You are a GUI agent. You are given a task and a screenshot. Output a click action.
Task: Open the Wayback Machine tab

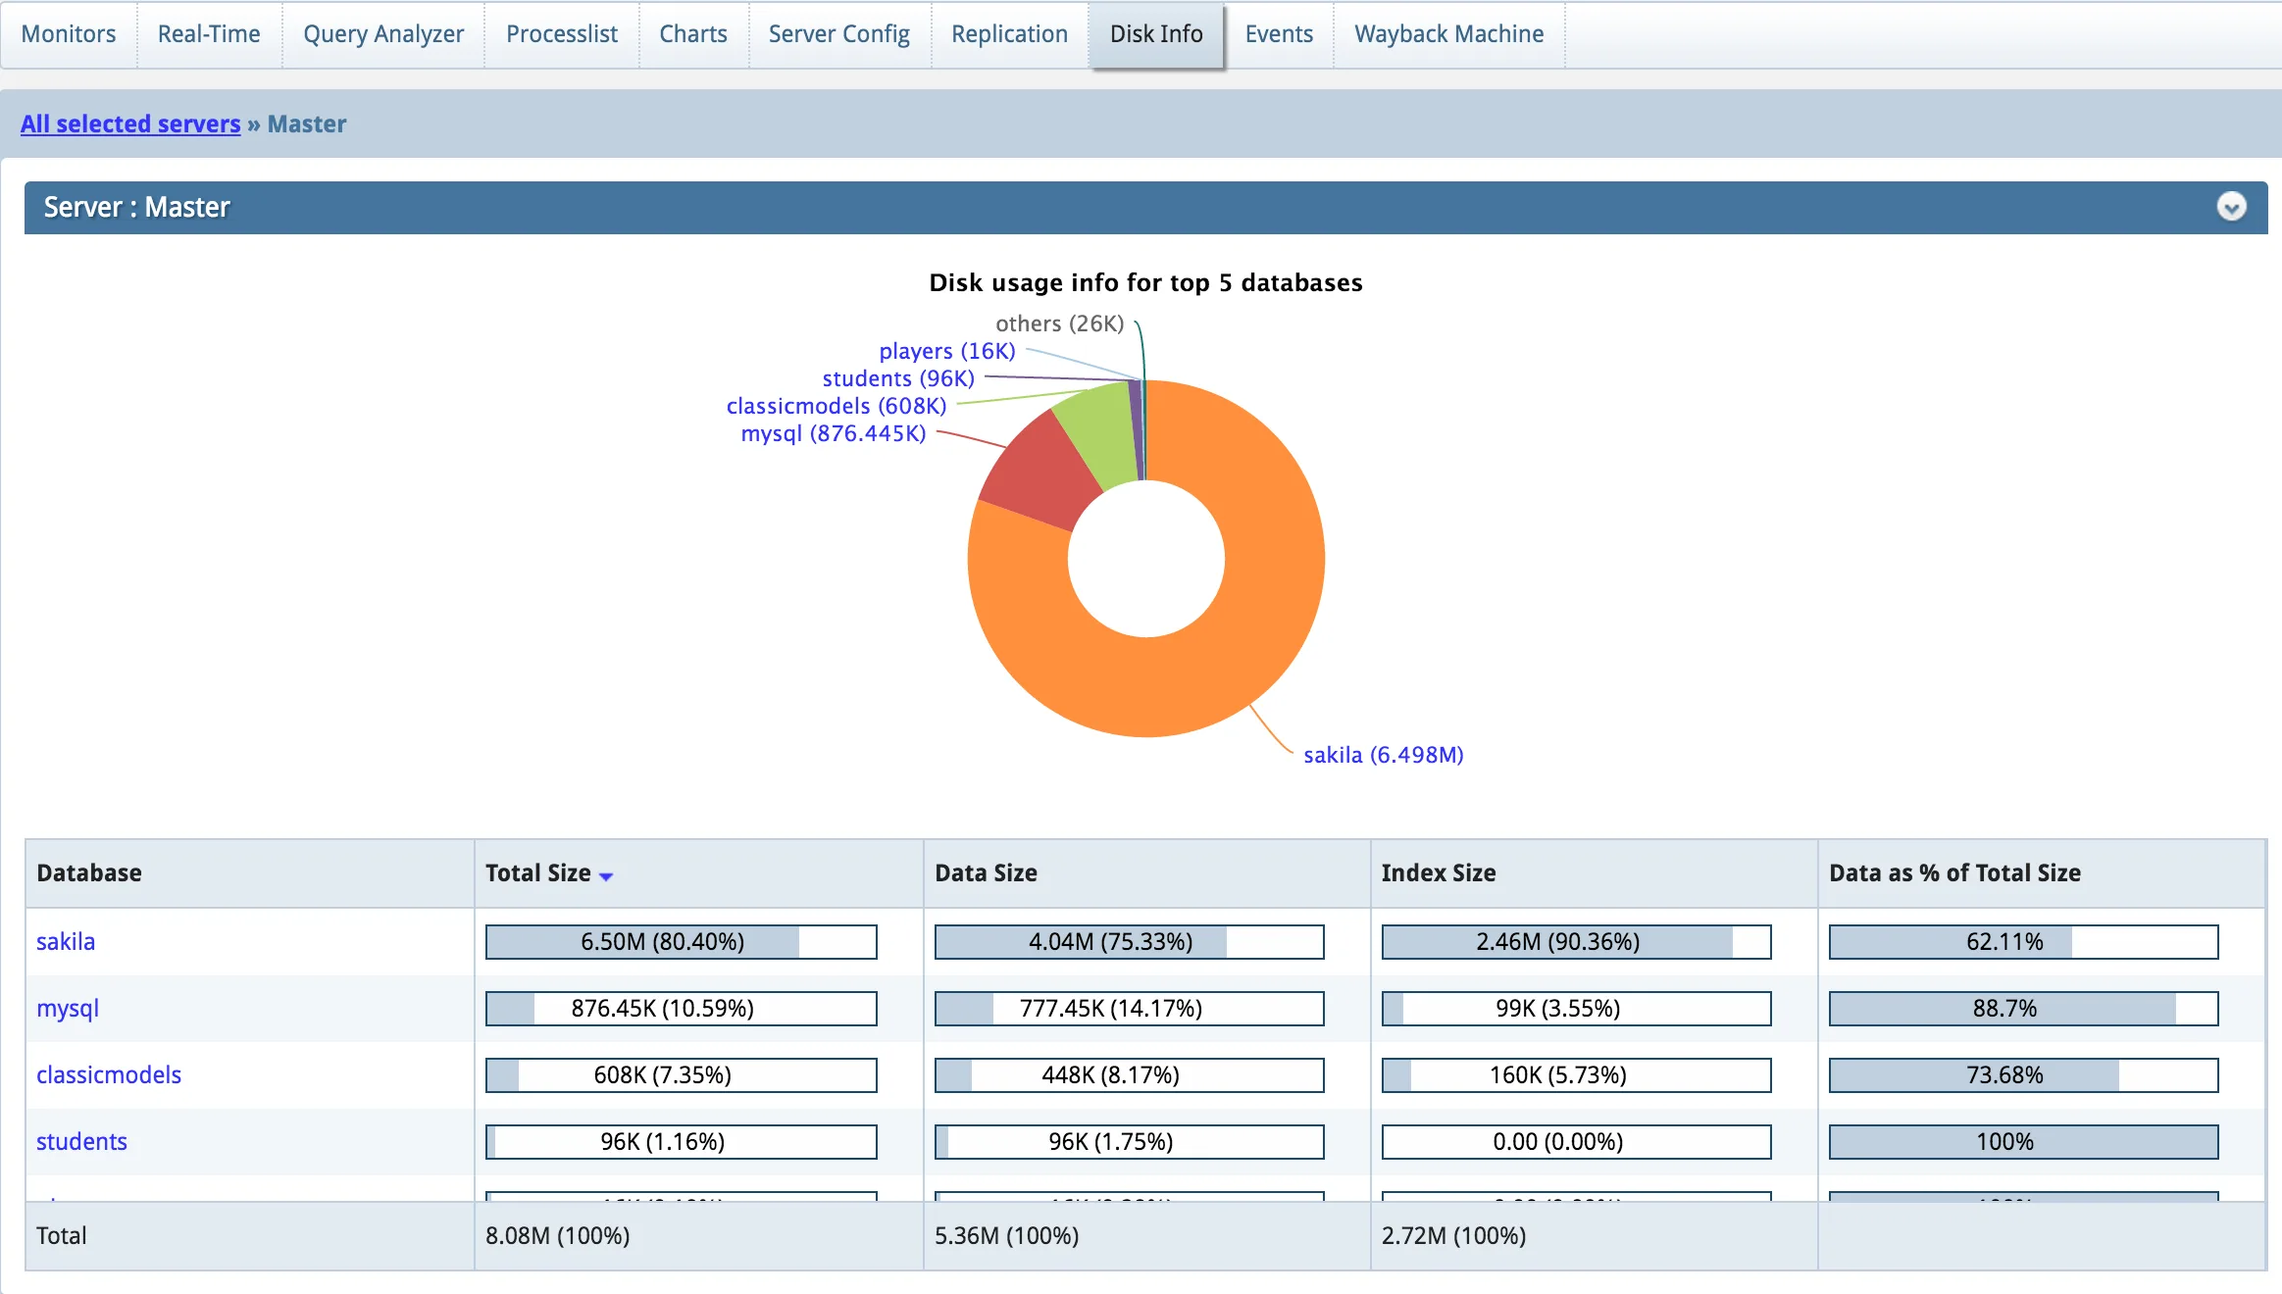coord(1448,34)
